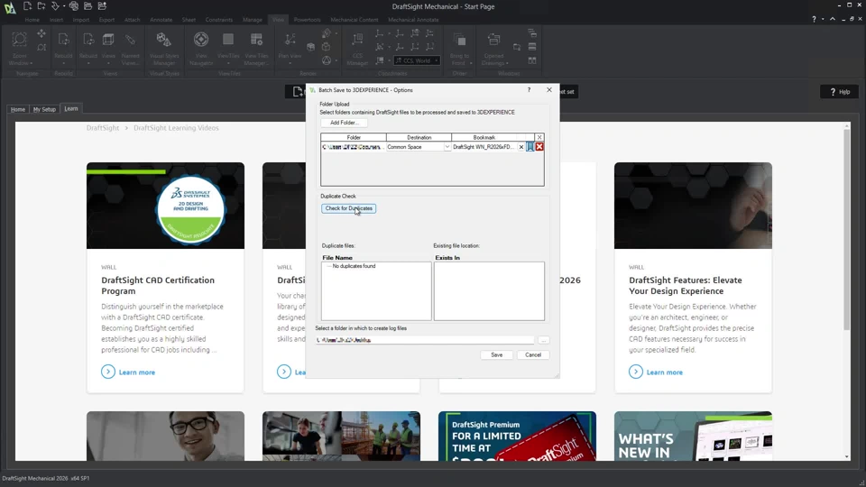Click the bookmark icon in folder row
This screenshot has height=487, width=866.
pos(530,147)
